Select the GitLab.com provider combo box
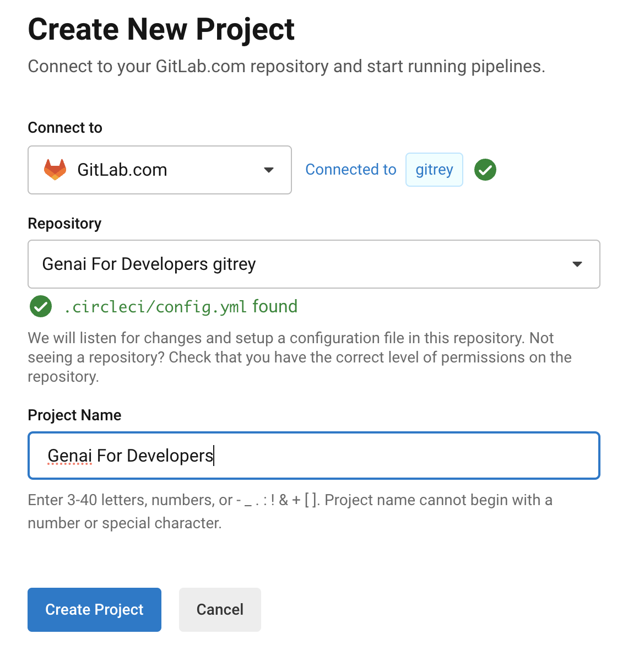Image resolution: width=628 pixels, height=661 pixels. pos(159,170)
